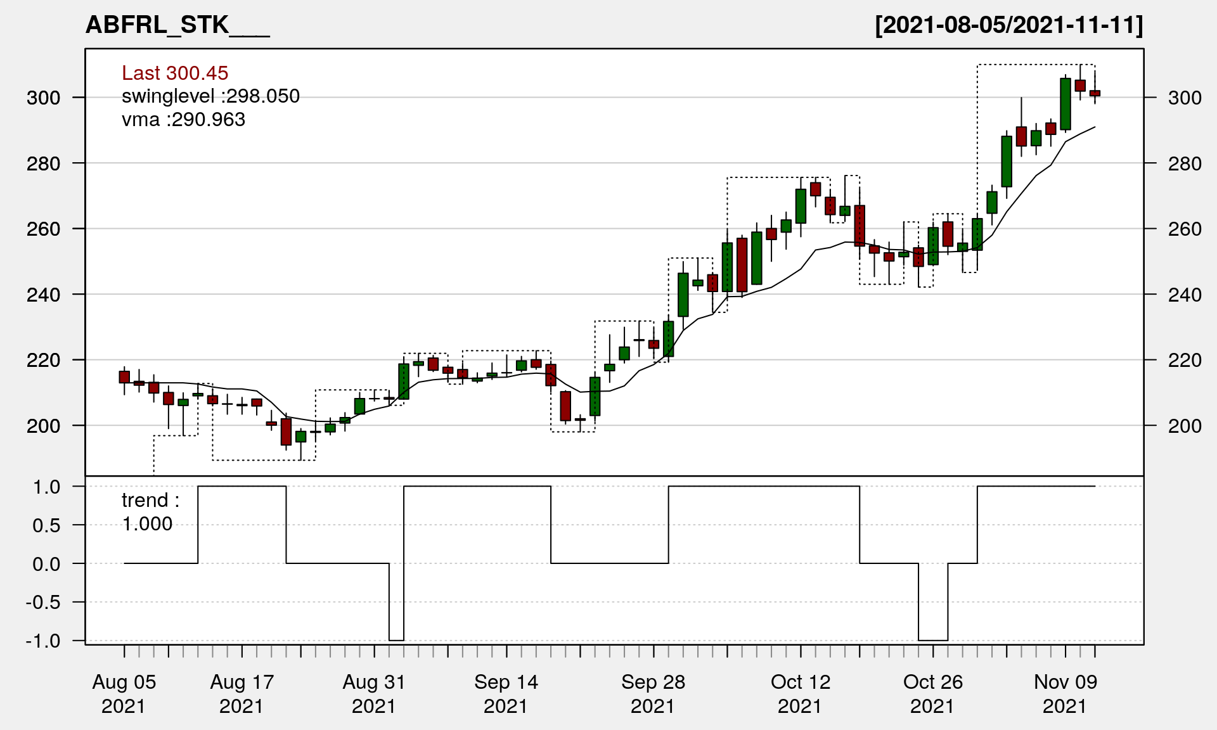The height and width of the screenshot is (730, 1217).
Task: Click the red Last 300.45 text
Action: (175, 73)
